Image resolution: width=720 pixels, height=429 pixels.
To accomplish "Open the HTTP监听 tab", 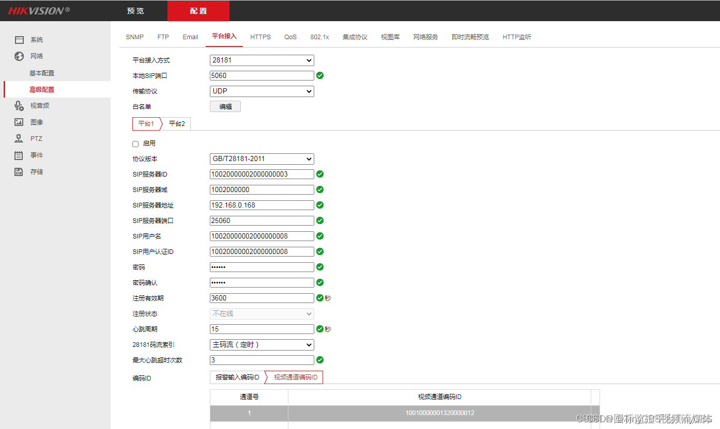I will point(517,37).
